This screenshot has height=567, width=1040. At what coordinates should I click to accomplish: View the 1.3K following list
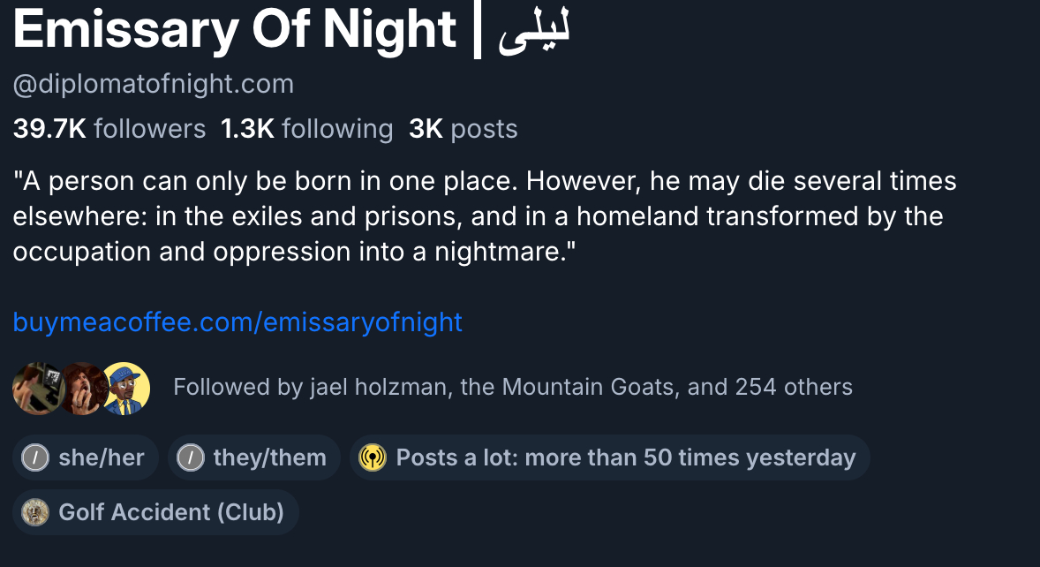pyautogui.click(x=306, y=129)
